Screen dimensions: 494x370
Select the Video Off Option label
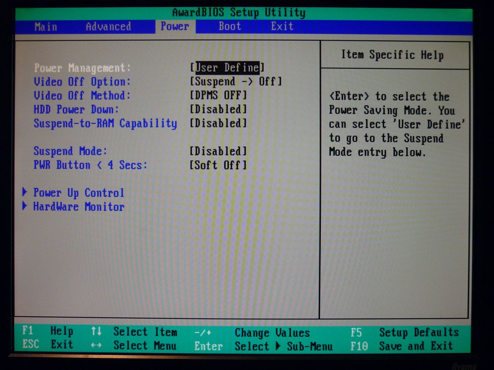pos(82,82)
